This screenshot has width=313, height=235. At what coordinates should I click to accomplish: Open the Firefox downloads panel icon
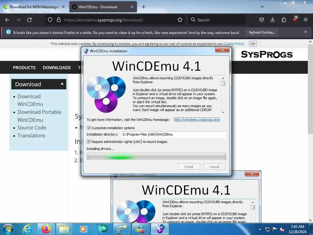(x=272, y=20)
